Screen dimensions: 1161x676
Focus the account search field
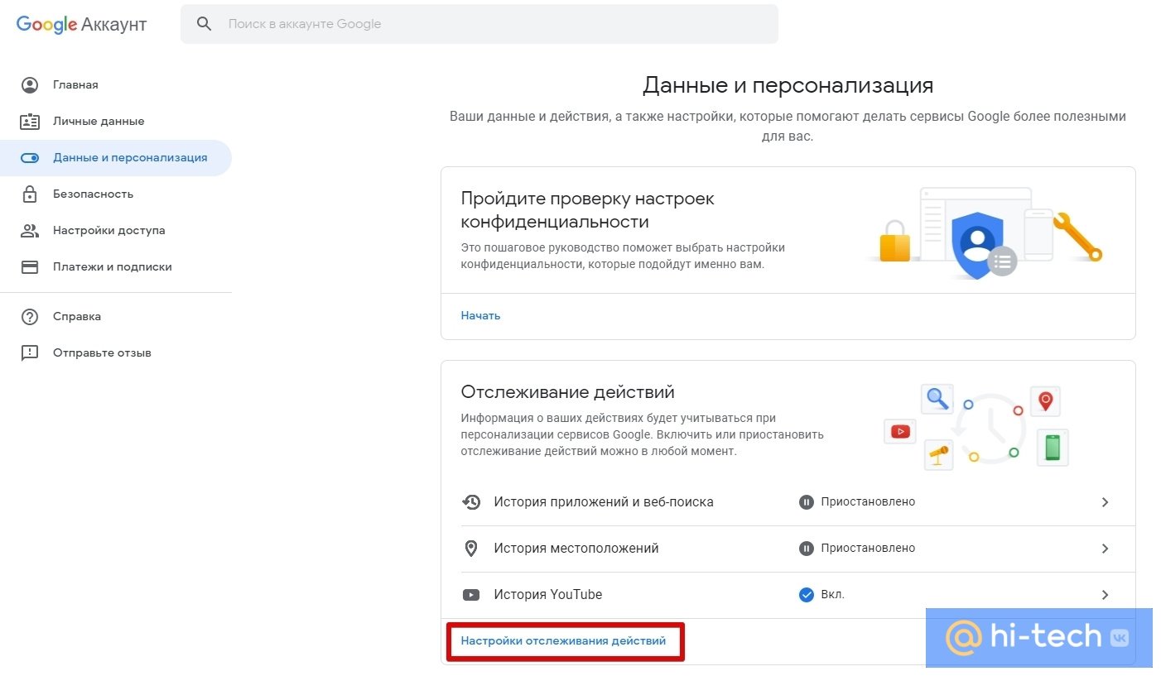(479, 24)
